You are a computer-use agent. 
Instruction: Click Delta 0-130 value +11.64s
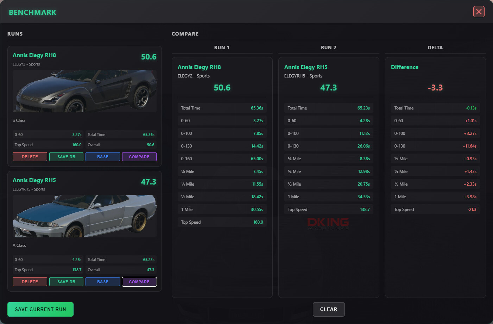pos(469,146)
